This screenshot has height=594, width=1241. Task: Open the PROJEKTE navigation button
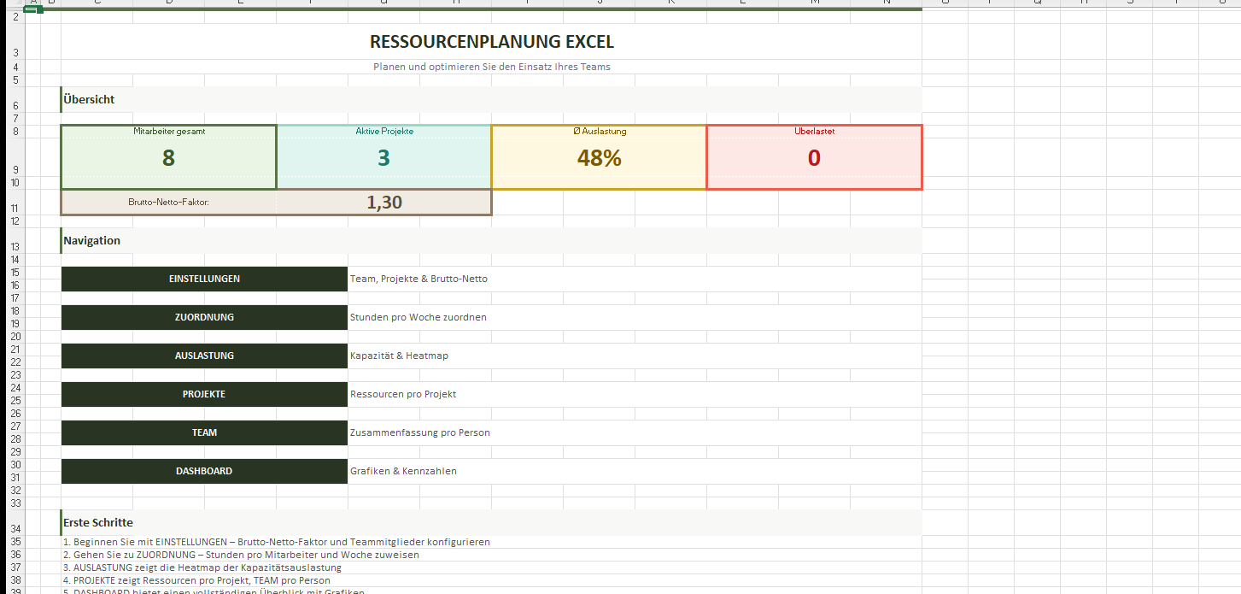(204, 394)
